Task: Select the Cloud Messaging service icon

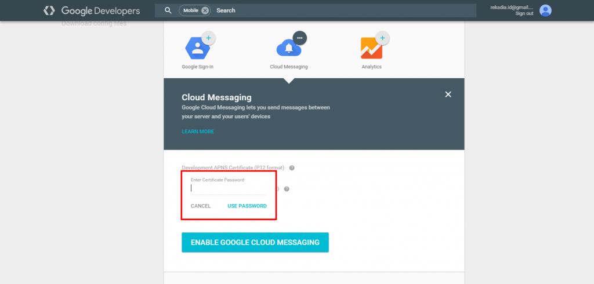Action: pyautogui.click(x=289, y=49)
